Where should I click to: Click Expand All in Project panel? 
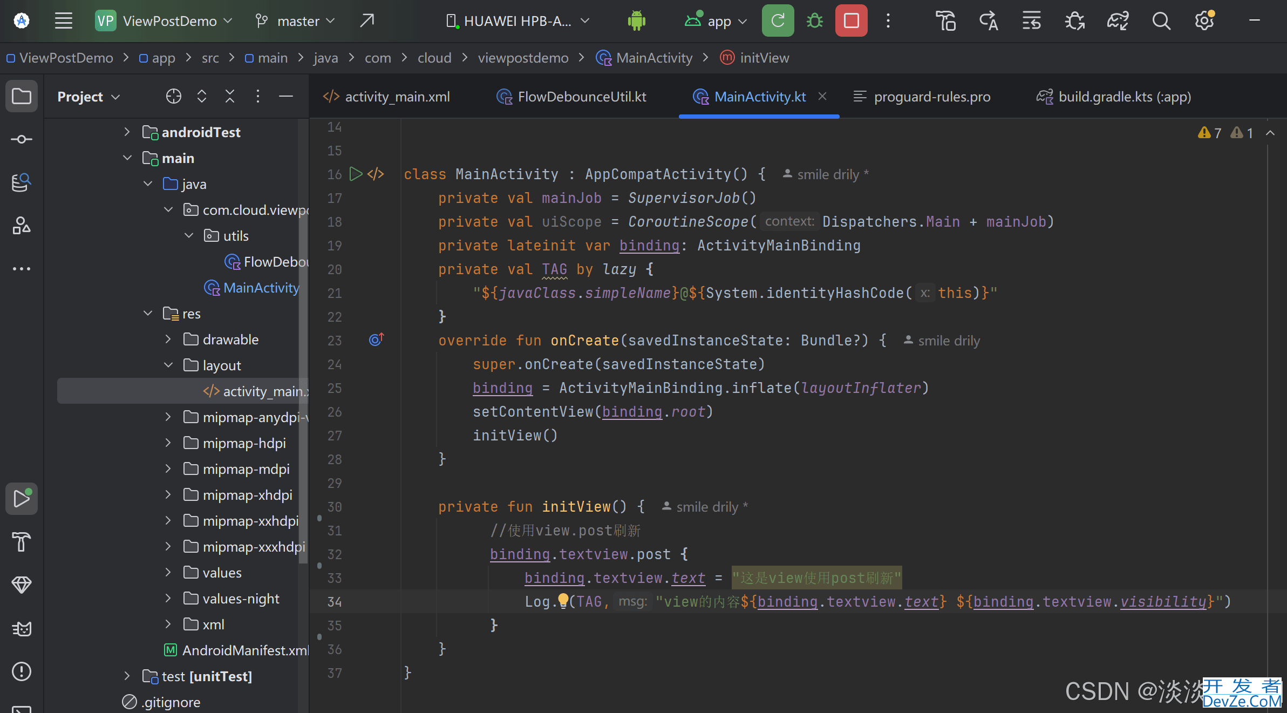(x=202, y=96)
